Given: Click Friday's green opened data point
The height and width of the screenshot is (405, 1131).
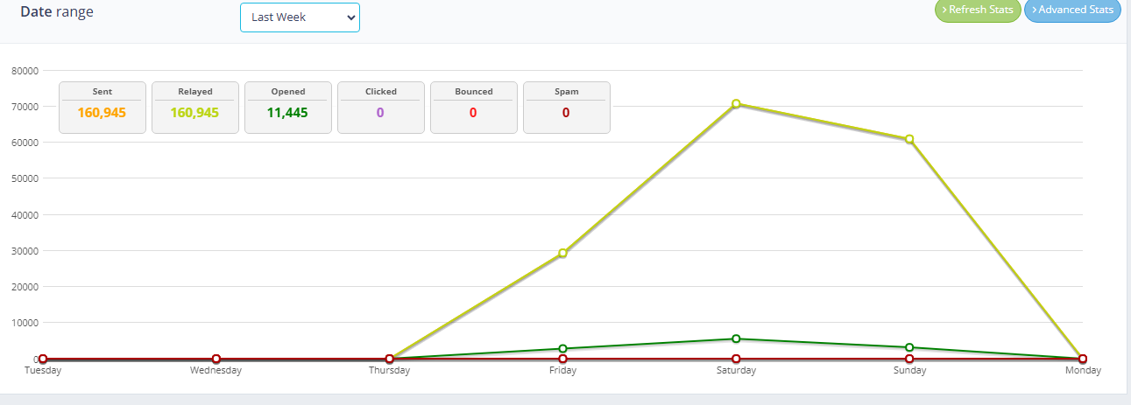Looking at the screenshot, I should [562, 349].
